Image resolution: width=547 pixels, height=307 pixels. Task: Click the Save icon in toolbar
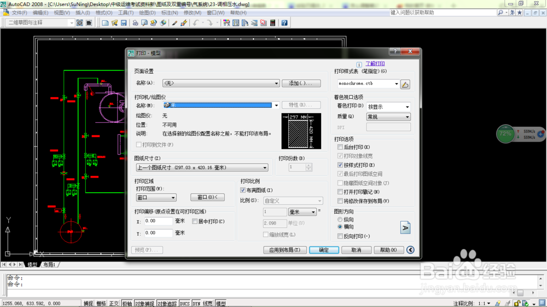(124, 23)
